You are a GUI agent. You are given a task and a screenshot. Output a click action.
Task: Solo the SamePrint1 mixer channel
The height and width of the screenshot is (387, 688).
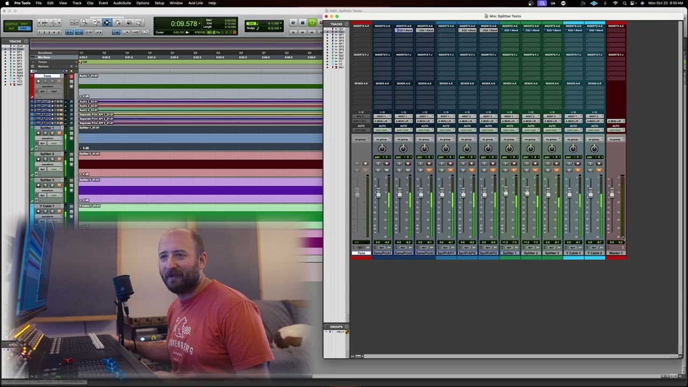(x=378, y=170)
